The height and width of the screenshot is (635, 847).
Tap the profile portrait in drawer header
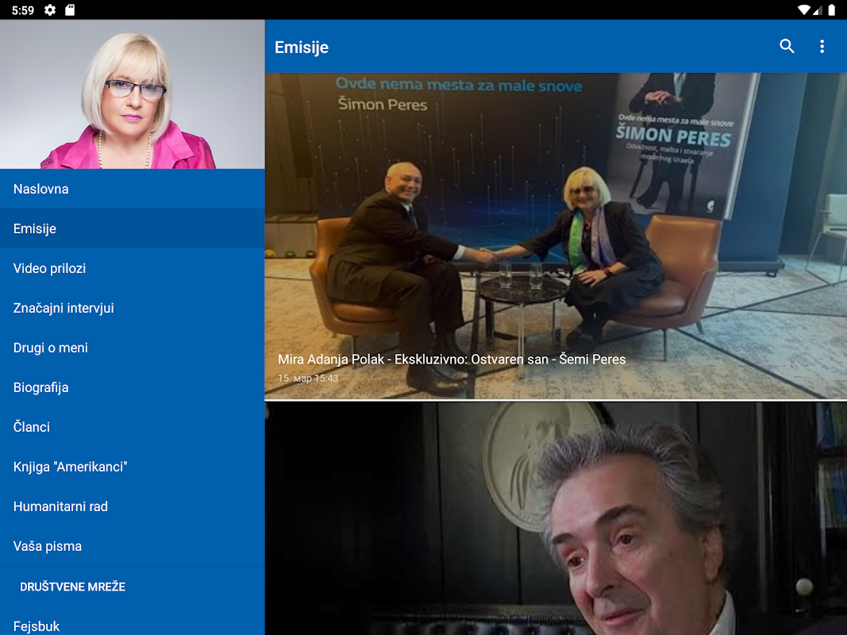133,94
